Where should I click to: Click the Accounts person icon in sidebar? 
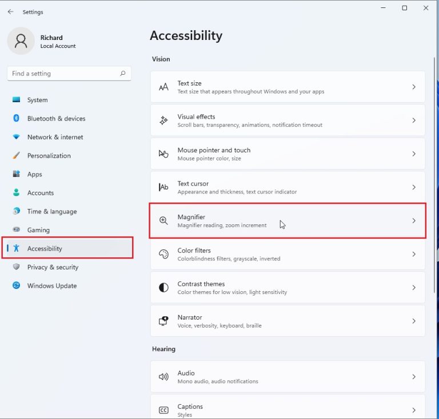click(16, 192)
